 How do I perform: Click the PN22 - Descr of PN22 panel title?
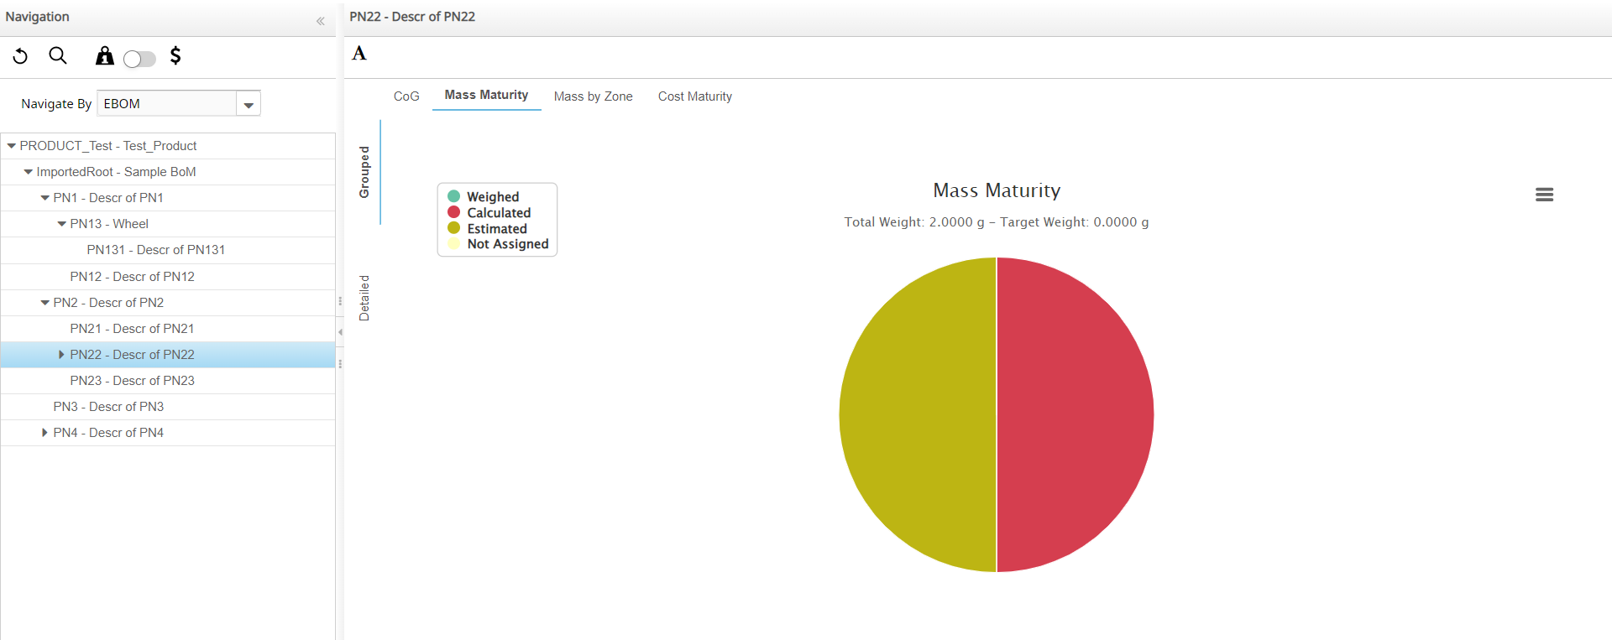pos(412,17)
